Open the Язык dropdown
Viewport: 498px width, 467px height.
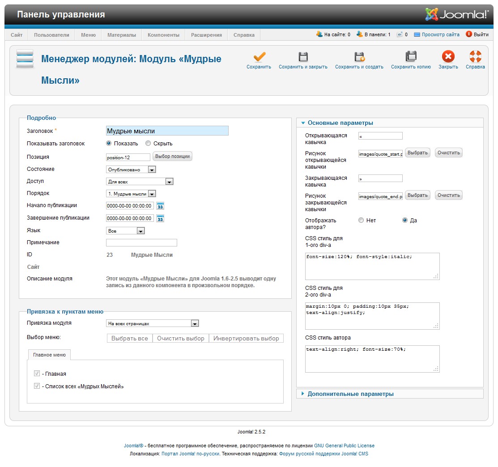coord(125,231)
